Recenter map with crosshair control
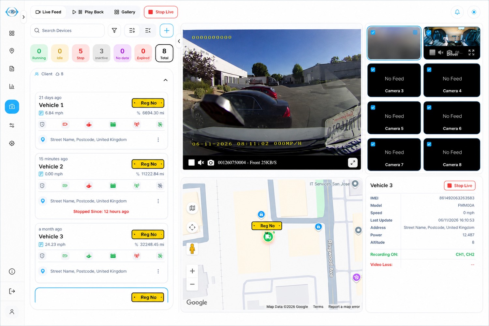Viewport: 489px width, 326px height. point(192,227)
